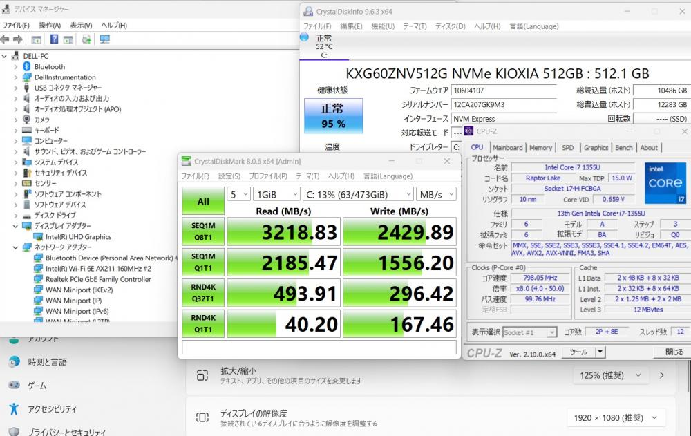Open the 1920 × 1080 resolution dropdown
The height and width of the screenshot is (436, 691).
click(x=616, y=418)
